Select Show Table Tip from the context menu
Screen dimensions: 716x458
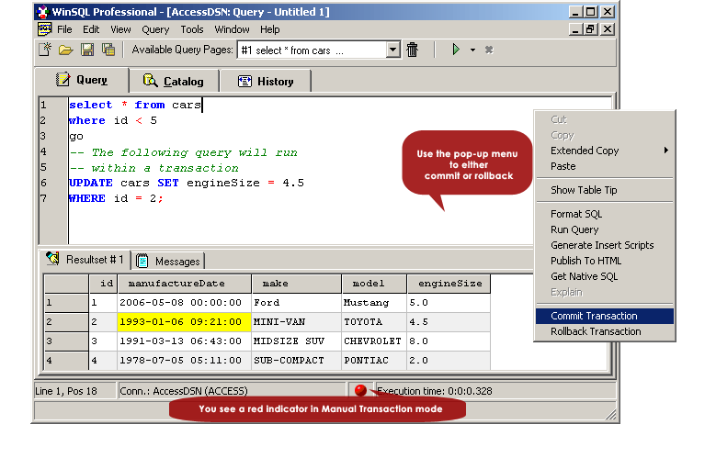(x=605, y=190)
